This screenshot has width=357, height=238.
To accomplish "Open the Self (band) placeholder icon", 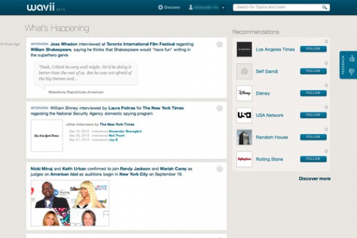I will (x=244, y=71).
